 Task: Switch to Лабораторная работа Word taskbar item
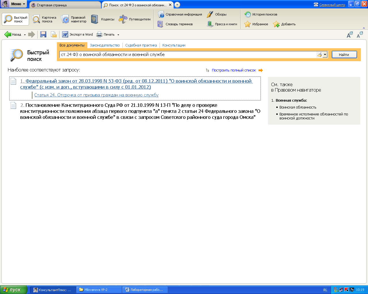click(x=145, y=290)
